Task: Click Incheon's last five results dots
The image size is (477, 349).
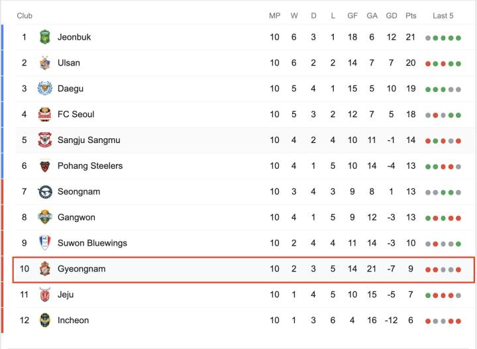Action: (443, 321)
